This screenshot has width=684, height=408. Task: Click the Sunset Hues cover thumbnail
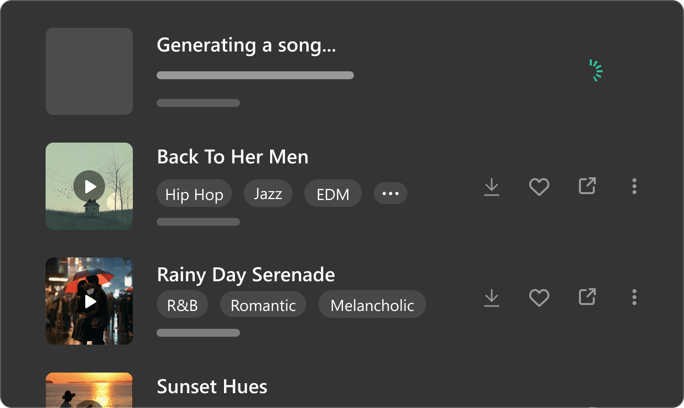click(x=89, y=390)
